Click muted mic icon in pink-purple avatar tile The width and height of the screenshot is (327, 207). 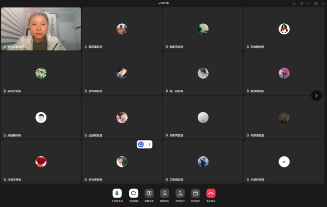pos(248,91)
